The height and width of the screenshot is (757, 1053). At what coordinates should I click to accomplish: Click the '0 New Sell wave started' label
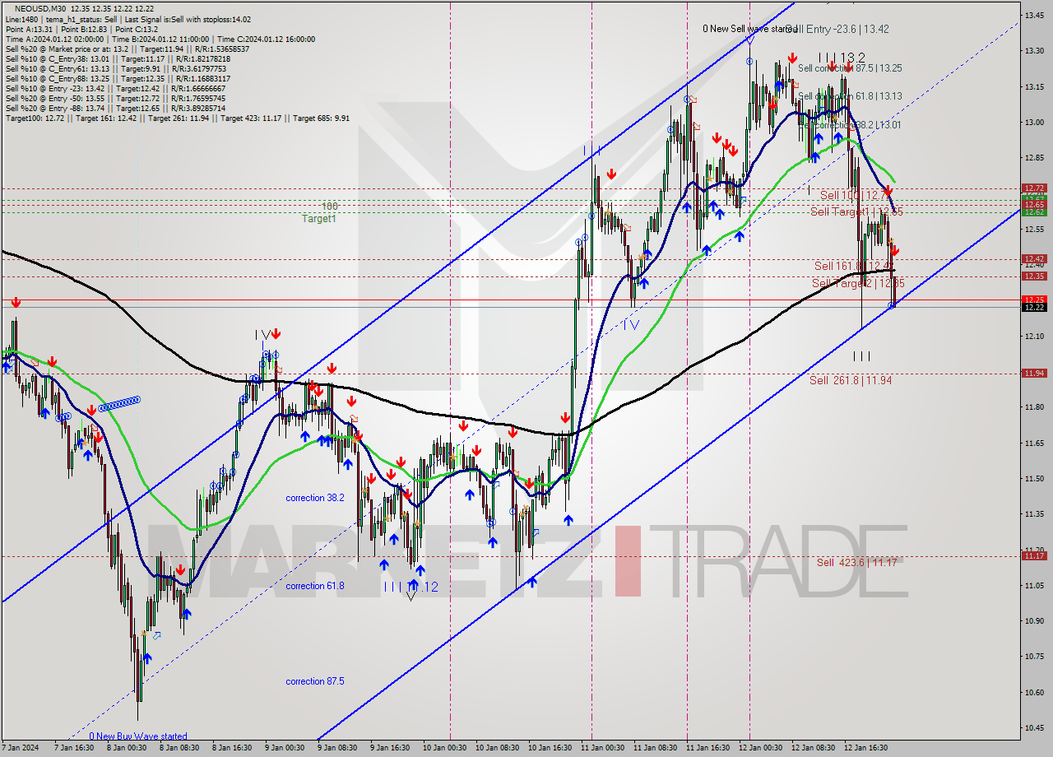click(749, 29)
